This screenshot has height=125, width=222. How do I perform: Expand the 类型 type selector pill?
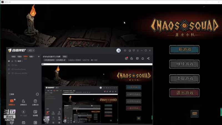(31, 50)
